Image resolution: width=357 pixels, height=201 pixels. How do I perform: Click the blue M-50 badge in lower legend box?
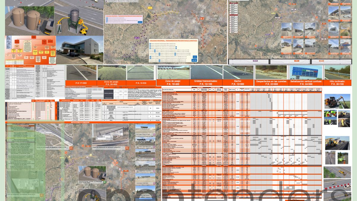pos(195,60)
